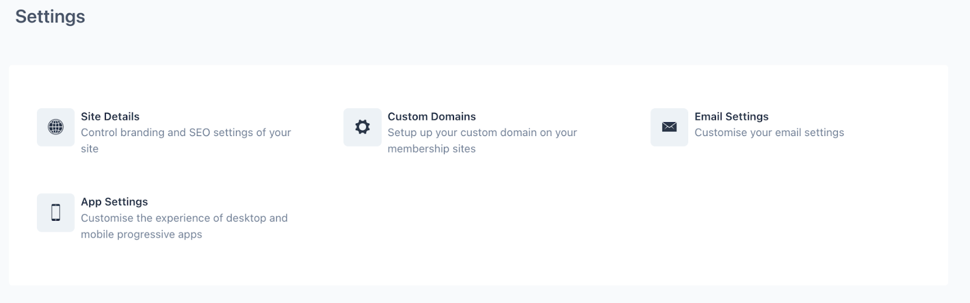This screenshot has height=303, width=970.
Task: Click the 'mobile progressive apps' text line
Action: [141, 234]
